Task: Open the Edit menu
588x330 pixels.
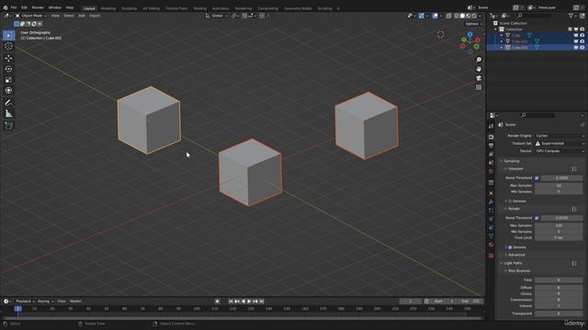Action: (24, 7)
